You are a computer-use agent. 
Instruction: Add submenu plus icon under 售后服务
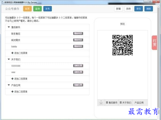[x=12, y=53]
